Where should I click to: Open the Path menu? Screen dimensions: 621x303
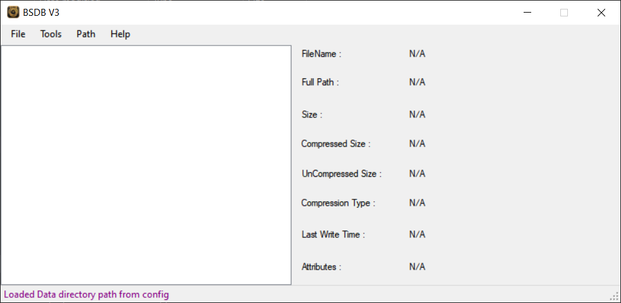(86, 34)
